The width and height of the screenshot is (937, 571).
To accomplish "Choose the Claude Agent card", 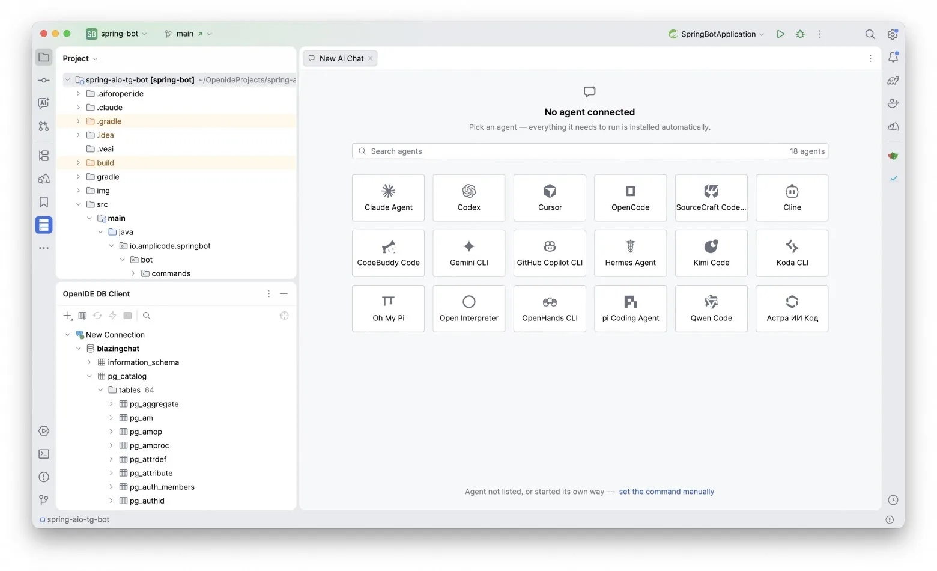I will coord(388,198).
